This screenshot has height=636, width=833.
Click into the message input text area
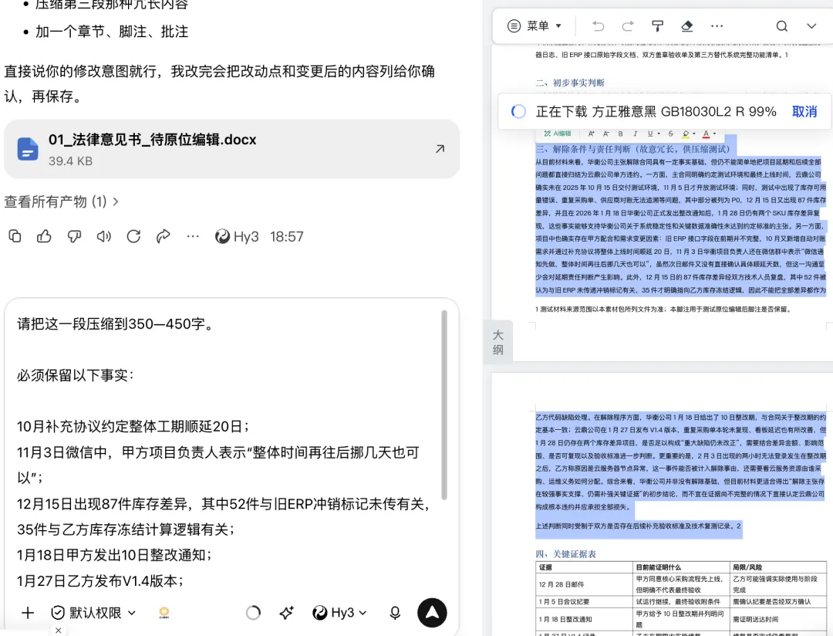226,452
